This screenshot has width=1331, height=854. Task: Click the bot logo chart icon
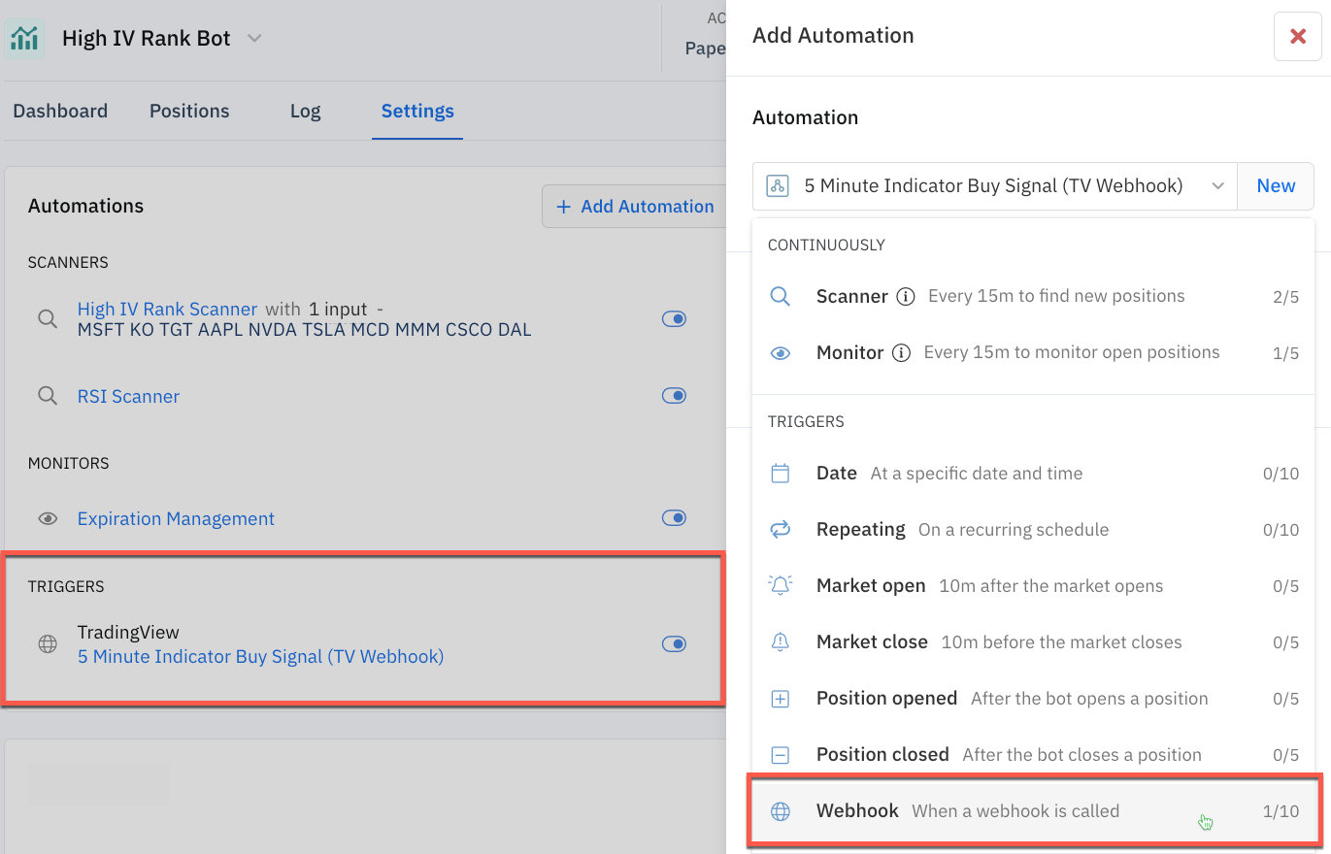[25, 39]
